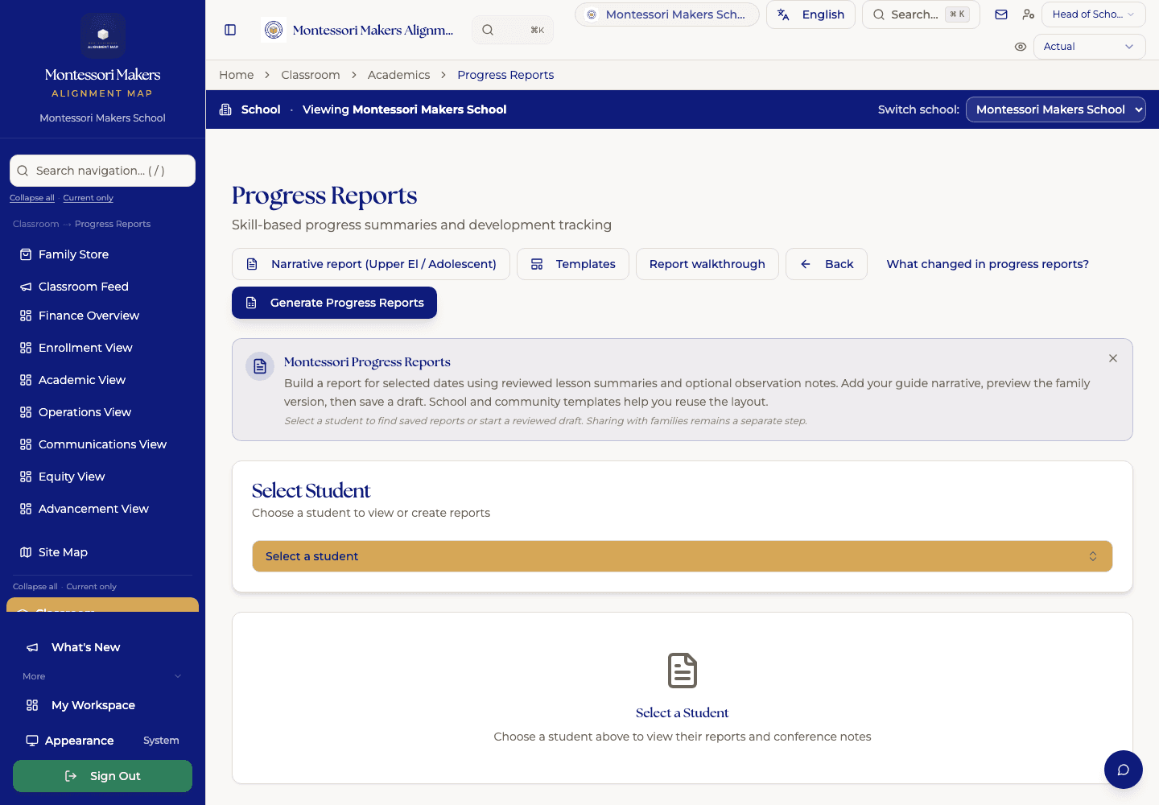Focus the Search navigation input field
The width and height of the screenshot is (1159, 805).
102,171
